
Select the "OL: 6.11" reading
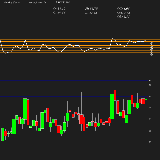click(x=124, y=17)
